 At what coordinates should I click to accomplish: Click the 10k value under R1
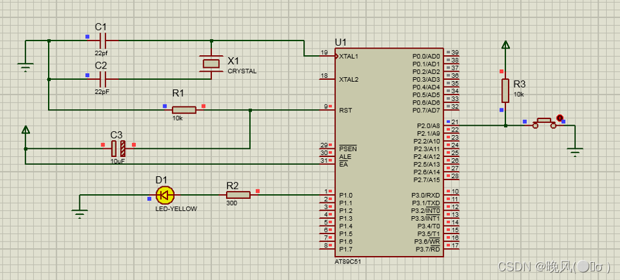click(177, 118)
